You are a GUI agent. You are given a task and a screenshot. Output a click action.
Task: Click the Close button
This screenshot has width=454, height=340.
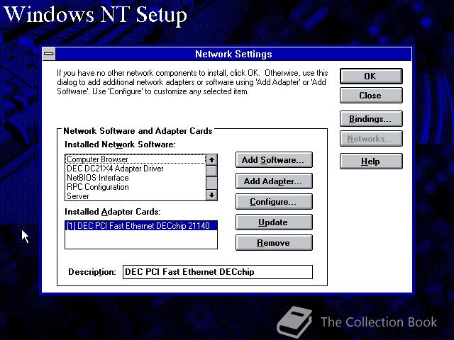pyautogui.click(x=371, y=96)
